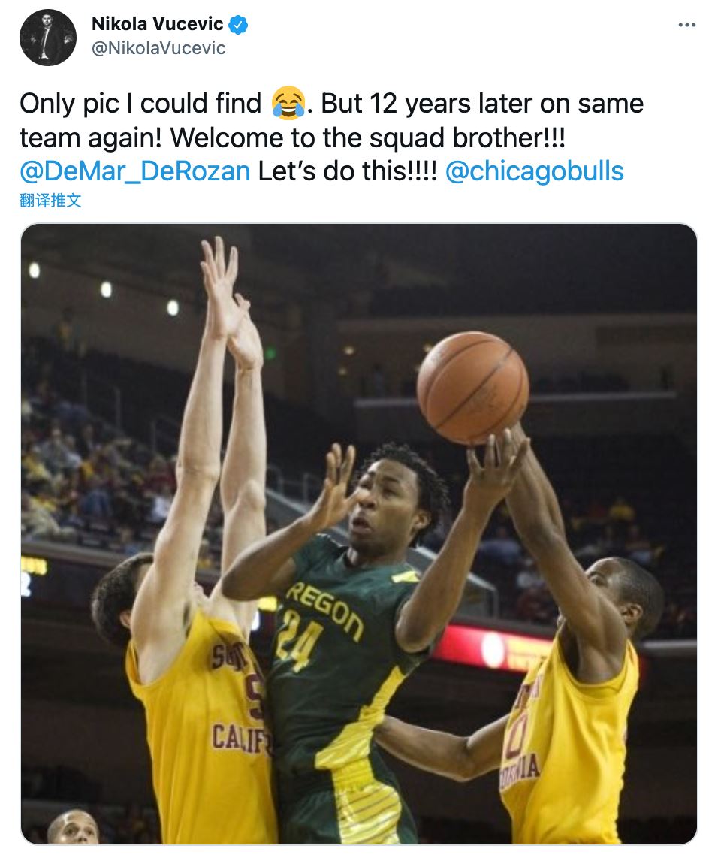Open the More options three-dot menu
Screen dimensions: 715x864
click(686, 25)
